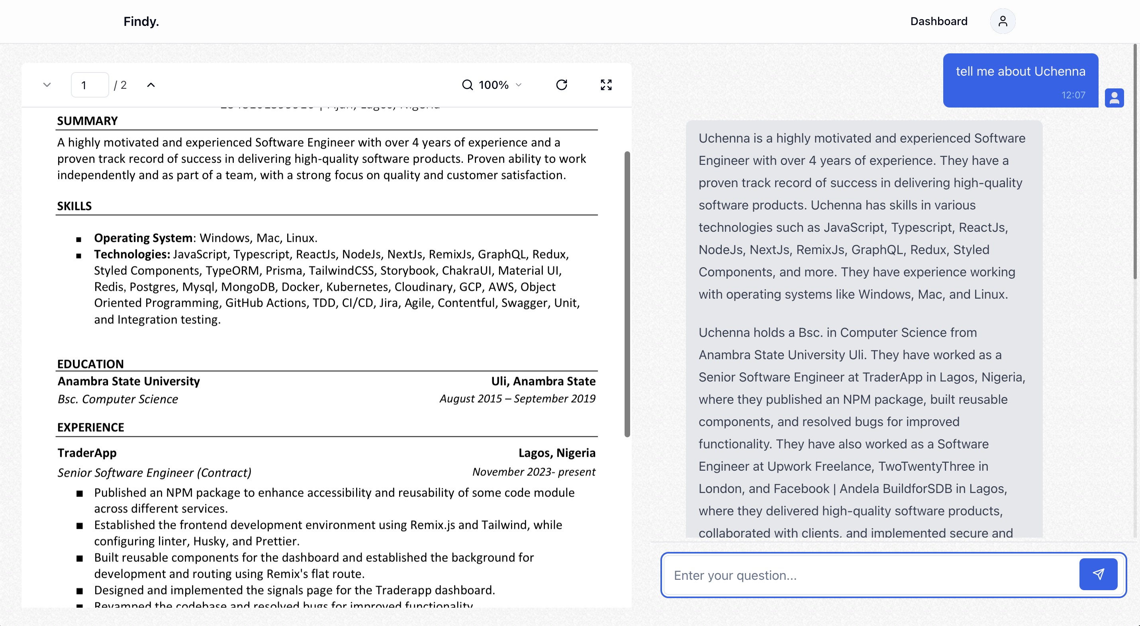
Task: Click 'November 2023- present' date text
Action: [534, 471]
